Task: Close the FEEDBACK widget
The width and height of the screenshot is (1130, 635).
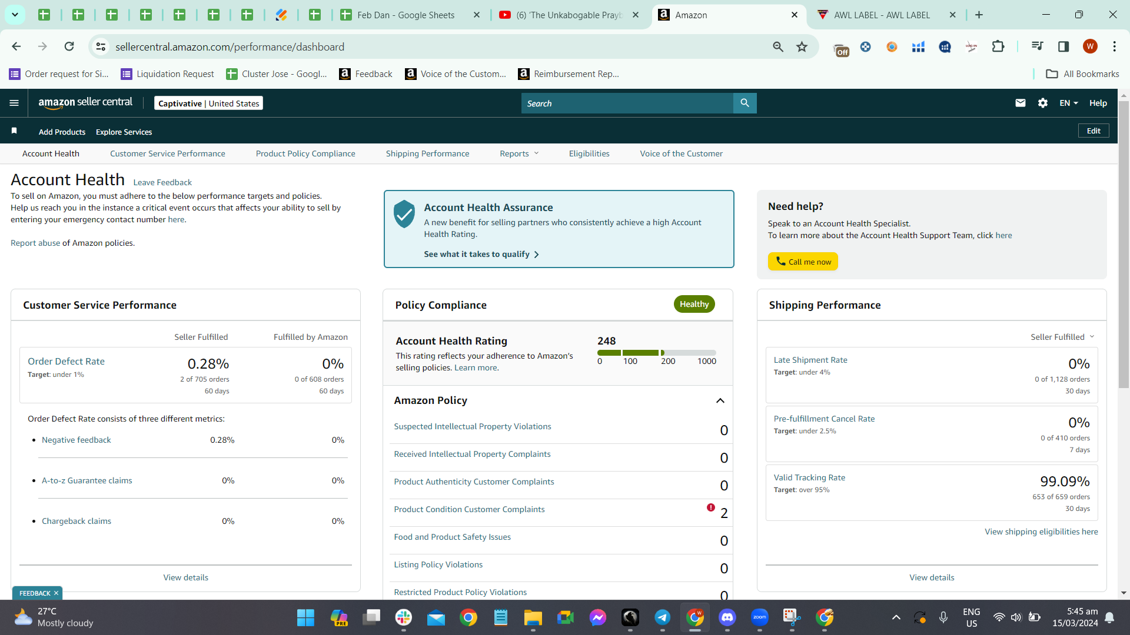Action: (56, 593)
